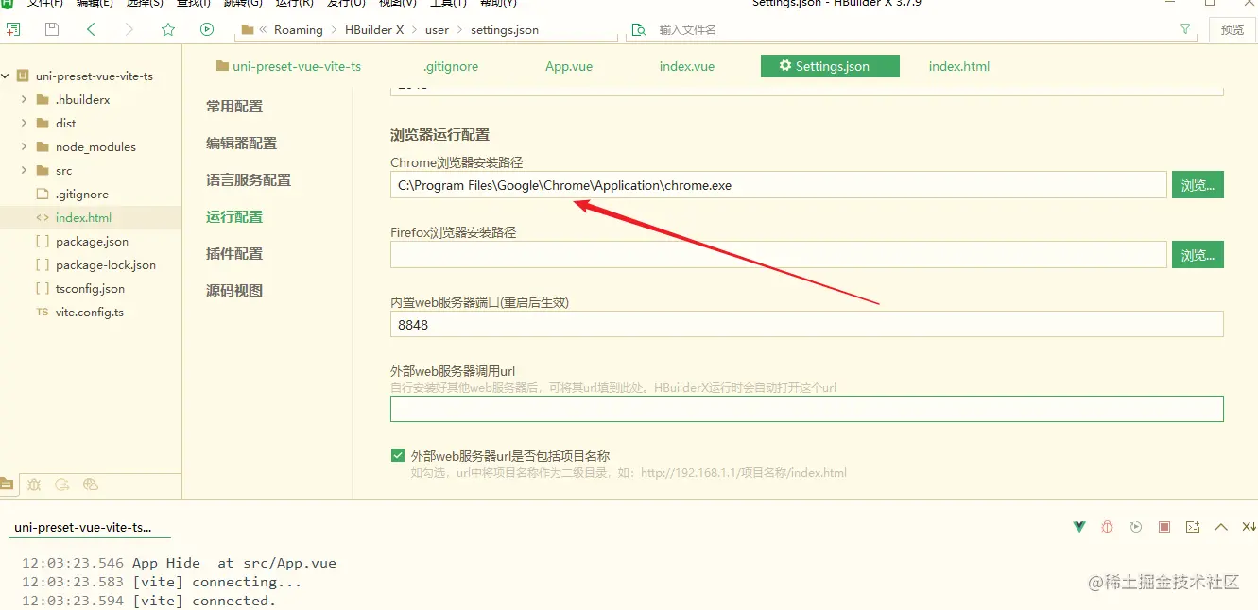Click the 输入文件名 search box

tap(912, 30)
